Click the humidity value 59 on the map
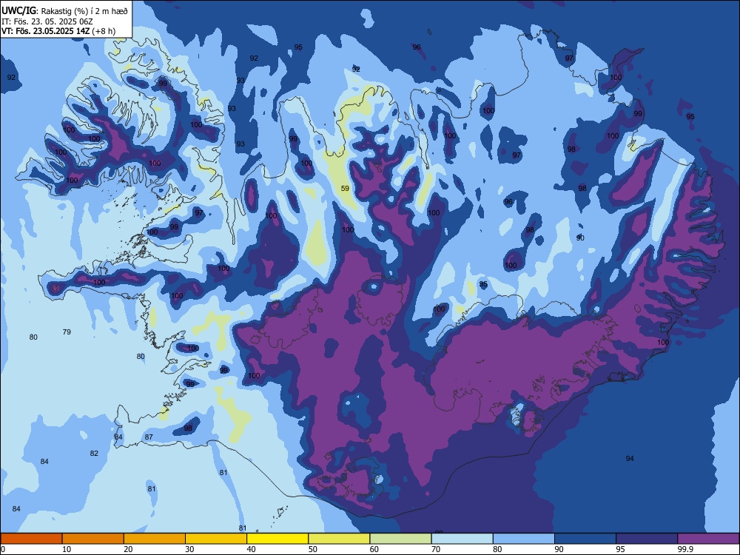 click(345, 188)
